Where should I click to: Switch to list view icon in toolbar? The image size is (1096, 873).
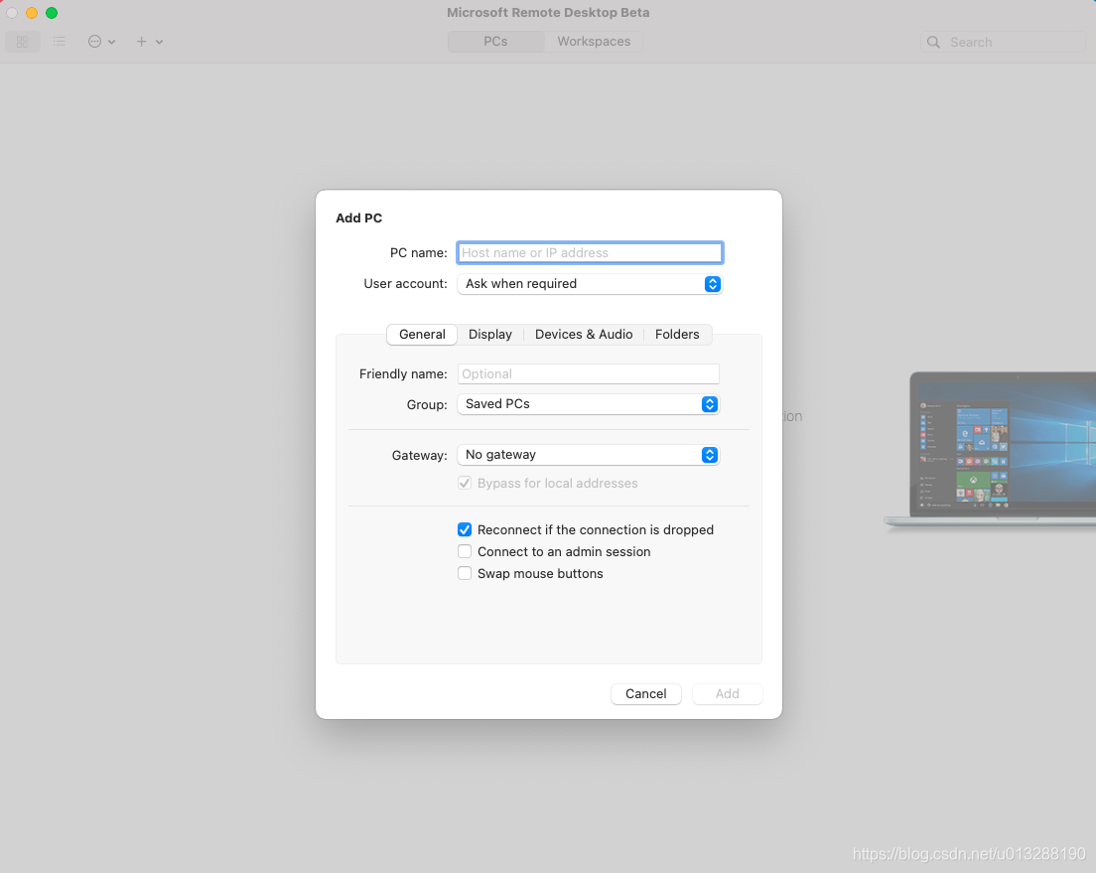click(60, 42)
